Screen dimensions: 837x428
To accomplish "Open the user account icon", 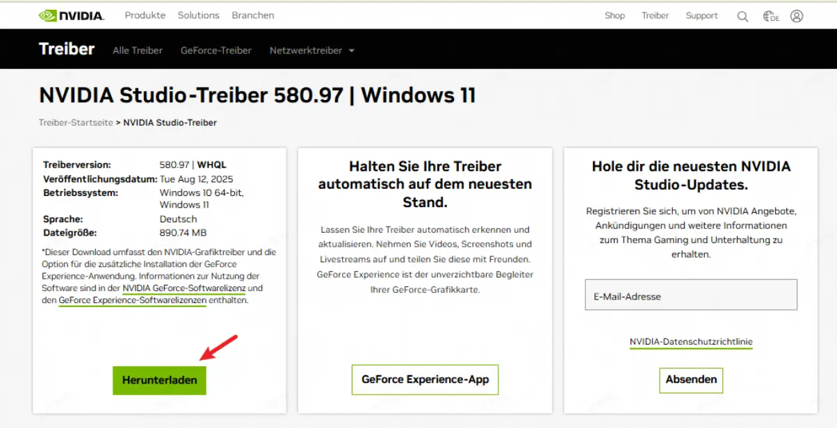I will pos(797,16).
